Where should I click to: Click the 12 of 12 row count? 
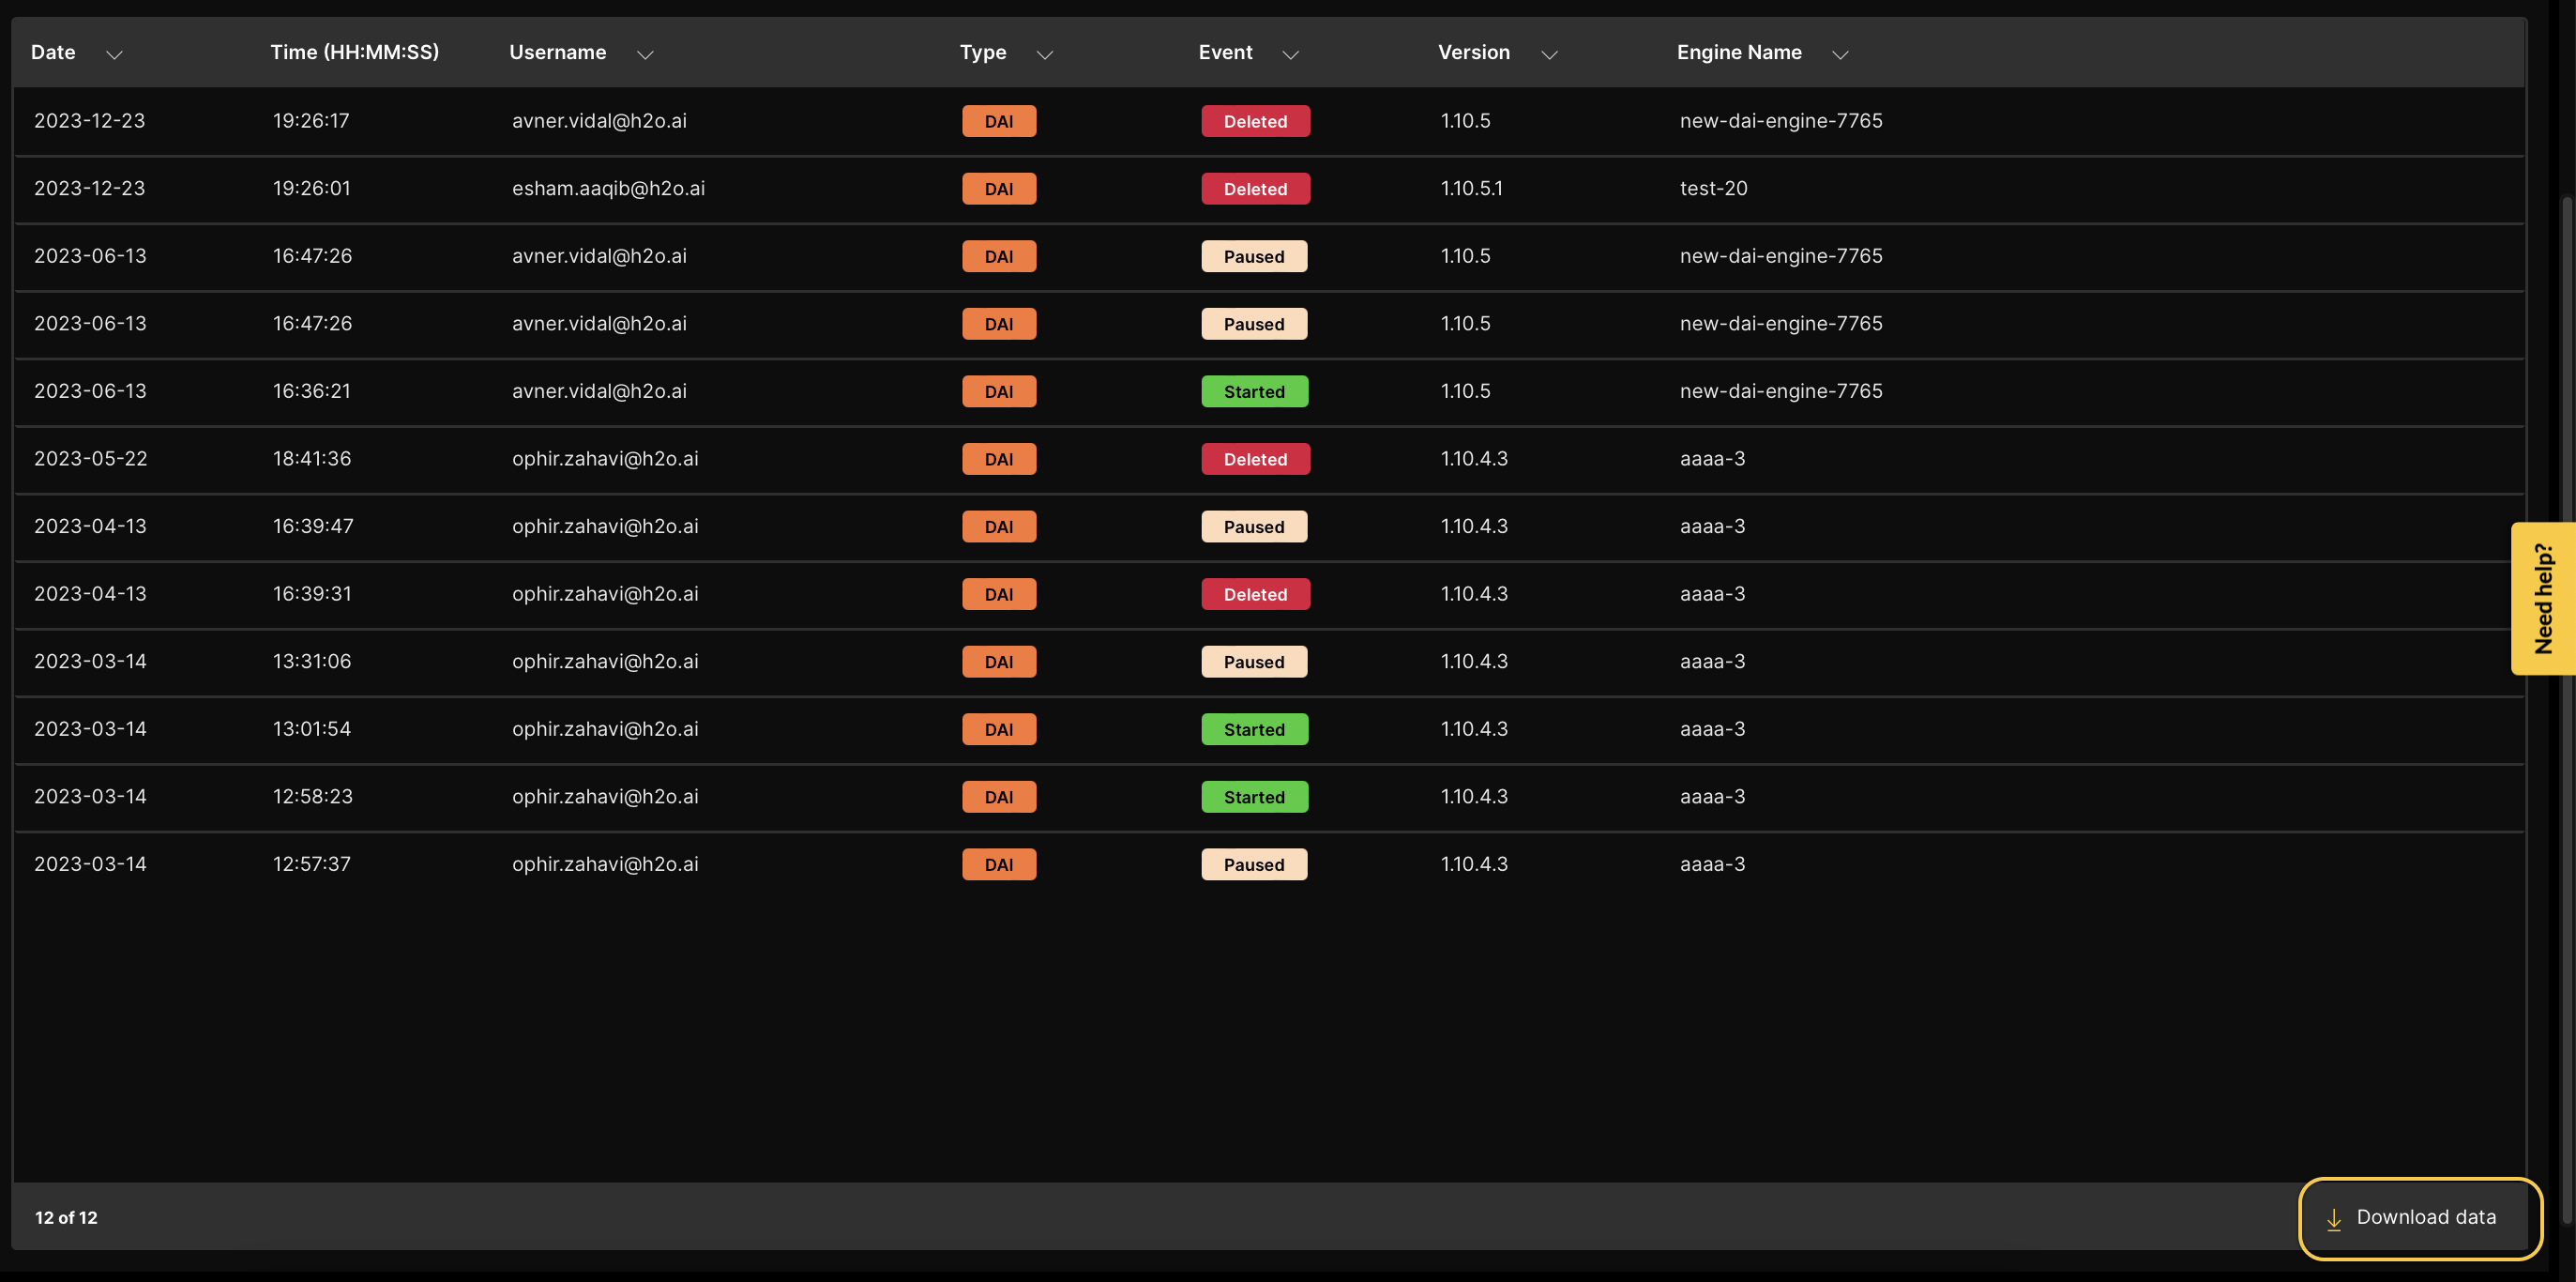click(x=66, y=1218)
